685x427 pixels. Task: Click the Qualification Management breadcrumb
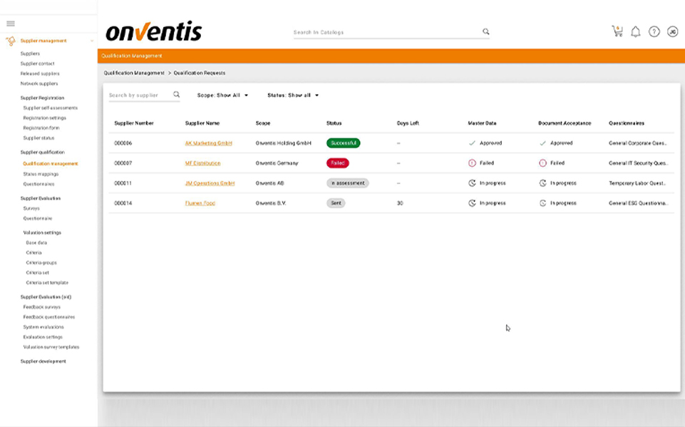tap(134, 73)
